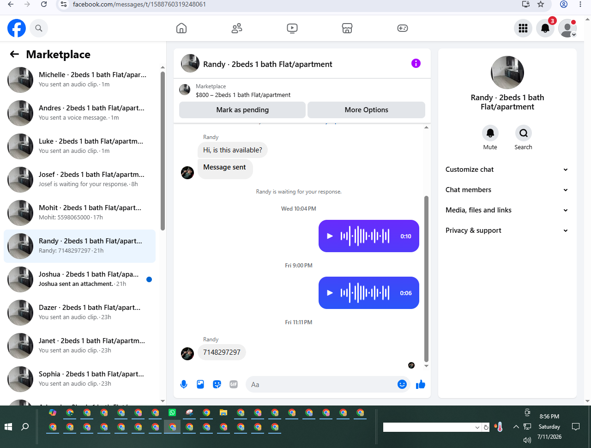The width and height of the screenshot is (591, 448).
Task: Expand the Chat members section
Action: (507, 190)
